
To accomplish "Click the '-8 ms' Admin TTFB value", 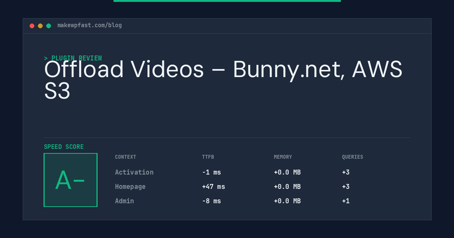I will (x=211, y=201).
